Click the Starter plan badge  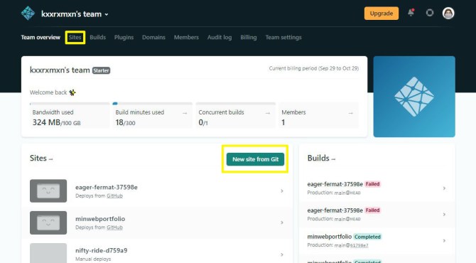coord(101,70)
